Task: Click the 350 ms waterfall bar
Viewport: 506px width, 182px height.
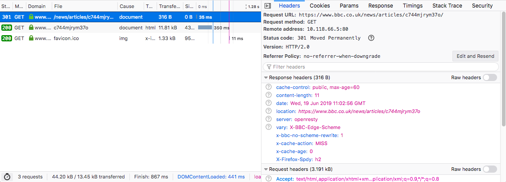Action: pos(205,28)
